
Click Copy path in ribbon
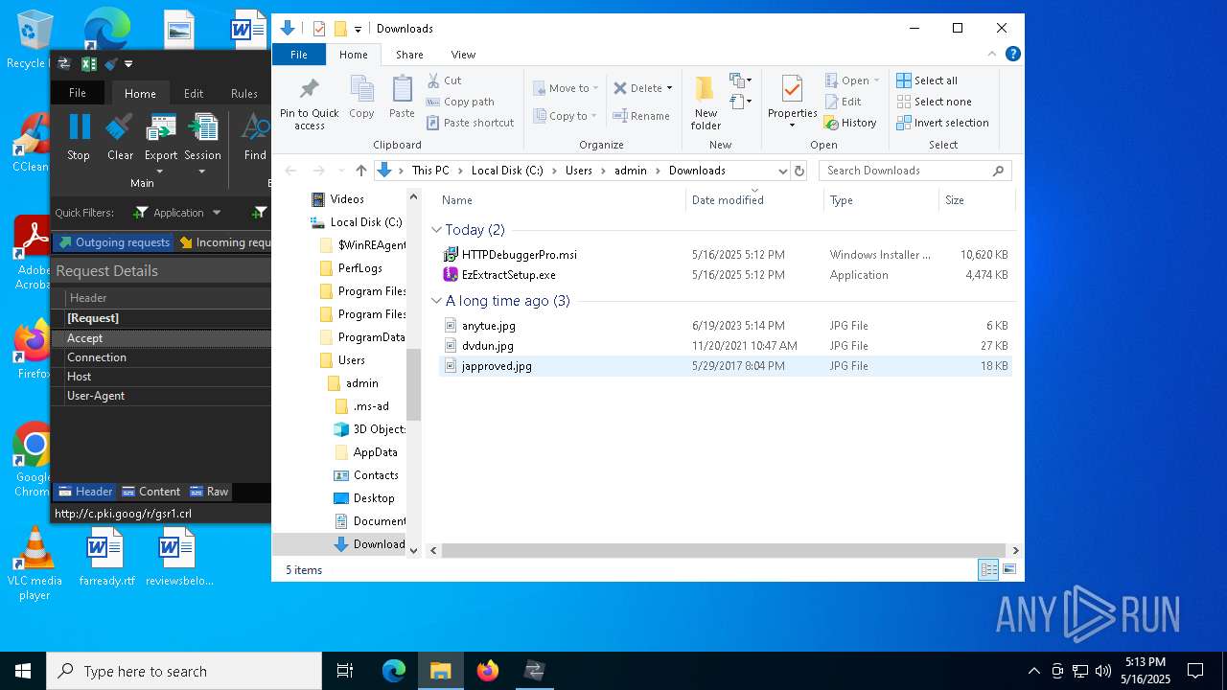click(x=460, y=102)
